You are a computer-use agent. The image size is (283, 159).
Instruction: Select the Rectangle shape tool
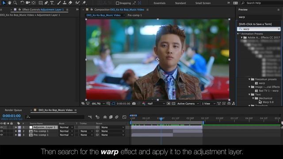41,3
